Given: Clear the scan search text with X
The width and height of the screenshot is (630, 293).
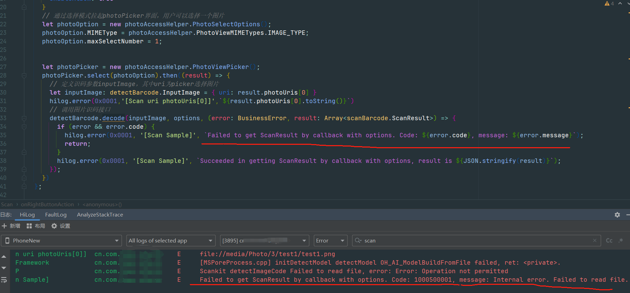Looking at the screenshot, I should pos(595,240).
